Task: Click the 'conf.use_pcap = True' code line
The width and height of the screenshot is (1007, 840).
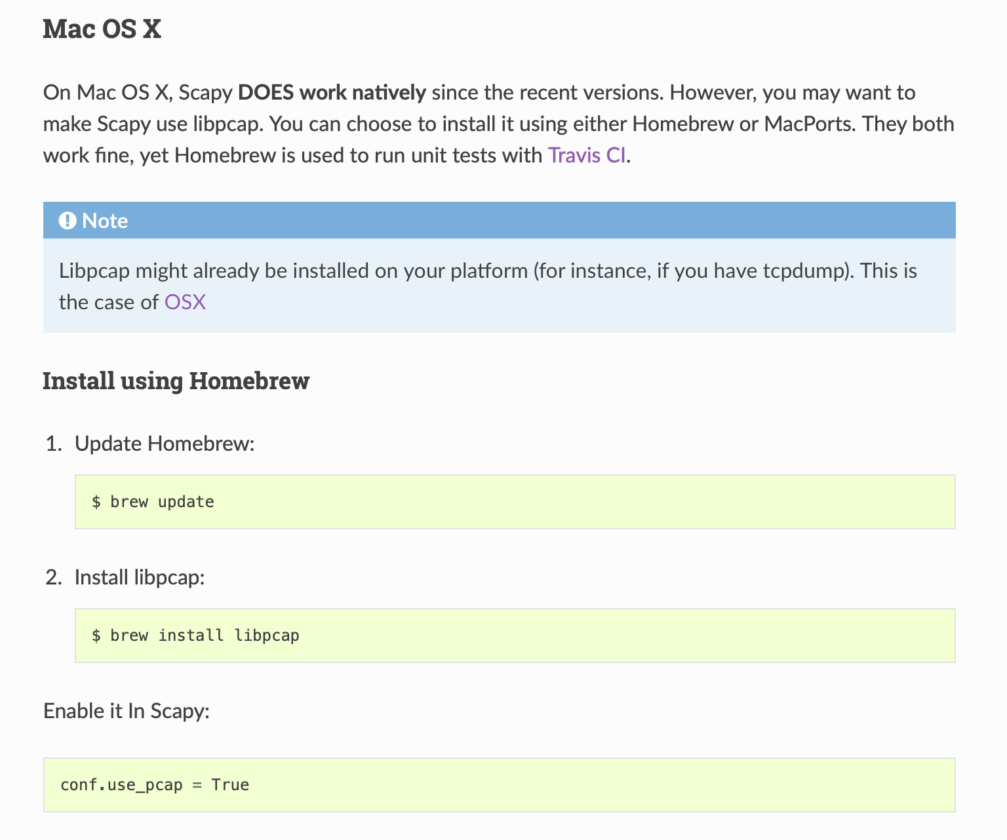Action: (155, 785)
